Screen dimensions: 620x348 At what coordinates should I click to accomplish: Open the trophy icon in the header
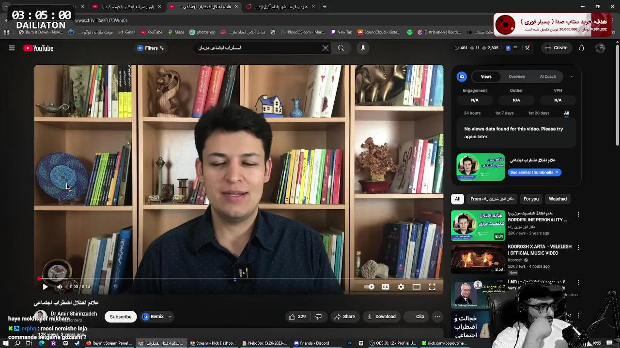[x=527, y=48]
